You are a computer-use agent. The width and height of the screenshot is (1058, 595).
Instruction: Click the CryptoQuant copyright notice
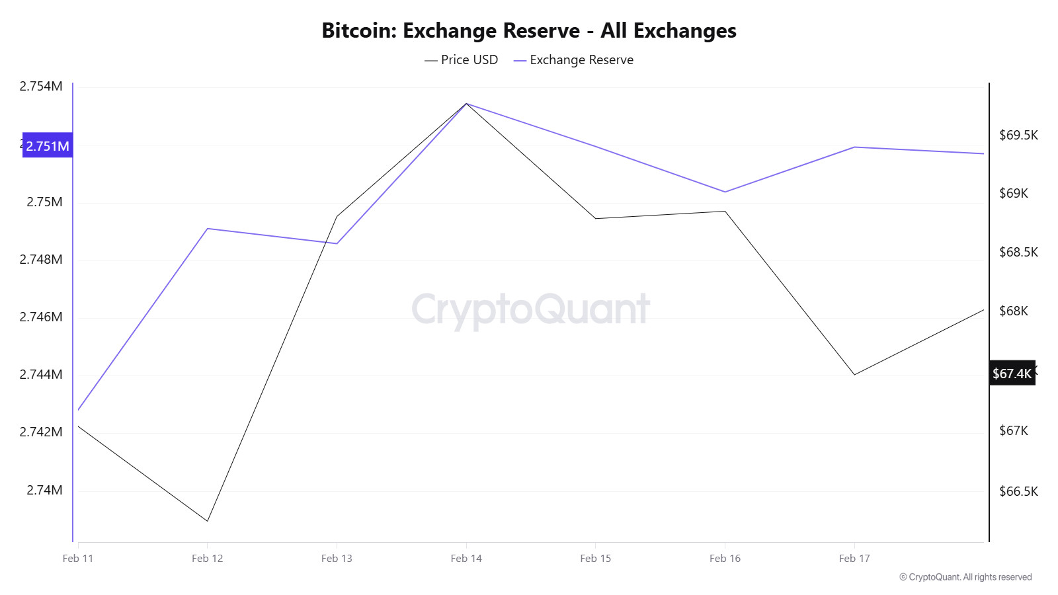(965, 577)
